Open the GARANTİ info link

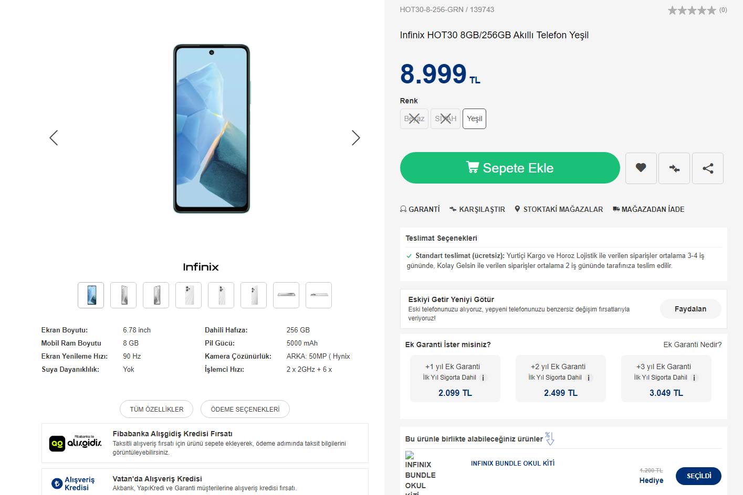pyautogui.click(x=420, y=209)
